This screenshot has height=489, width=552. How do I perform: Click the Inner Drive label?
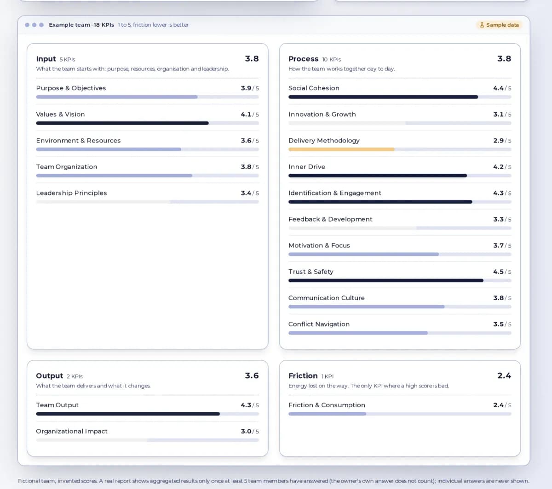coord(307,166)
